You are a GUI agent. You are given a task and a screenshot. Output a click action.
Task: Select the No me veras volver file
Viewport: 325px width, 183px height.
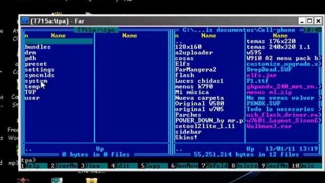280,98
